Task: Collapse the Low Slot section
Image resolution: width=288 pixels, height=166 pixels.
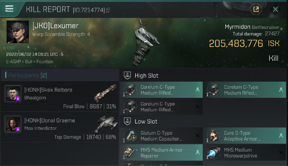Action: point(141,121)
